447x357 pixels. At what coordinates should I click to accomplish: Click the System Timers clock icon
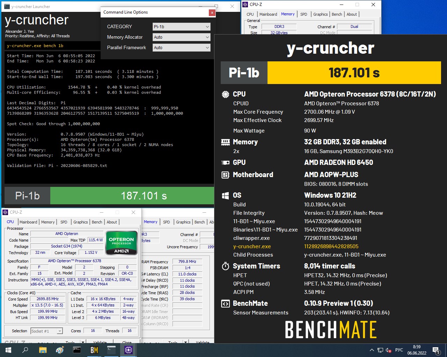[x=226, y=266]
